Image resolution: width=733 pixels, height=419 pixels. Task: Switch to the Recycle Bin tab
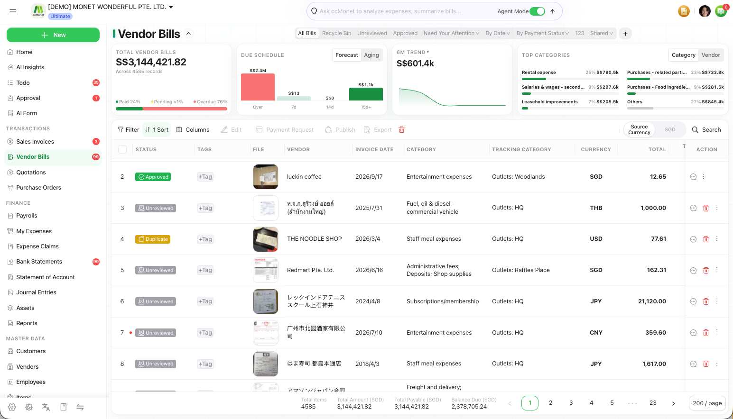(x=336, y=33)
